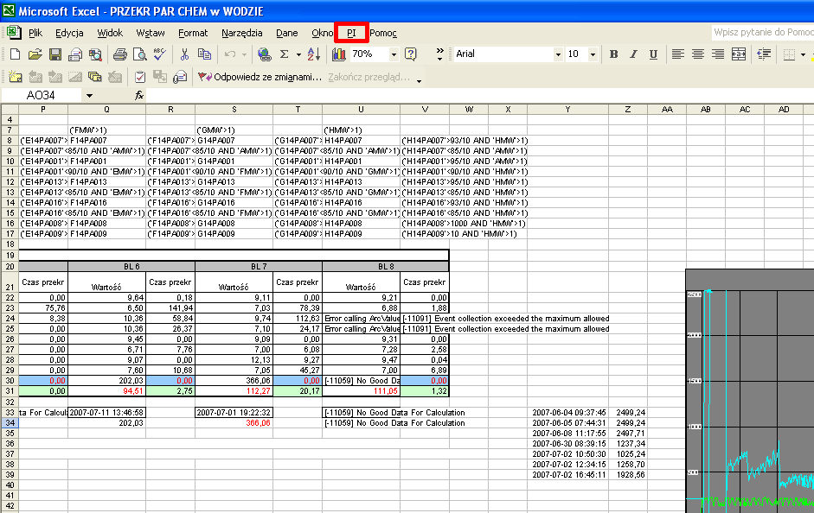Cut selection with the scissors icon
This screenshot has height=513, width=814.
[184, 54]
